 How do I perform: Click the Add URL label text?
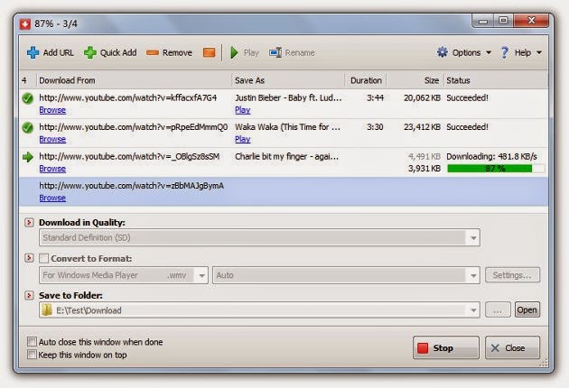[x=59, y=53]
